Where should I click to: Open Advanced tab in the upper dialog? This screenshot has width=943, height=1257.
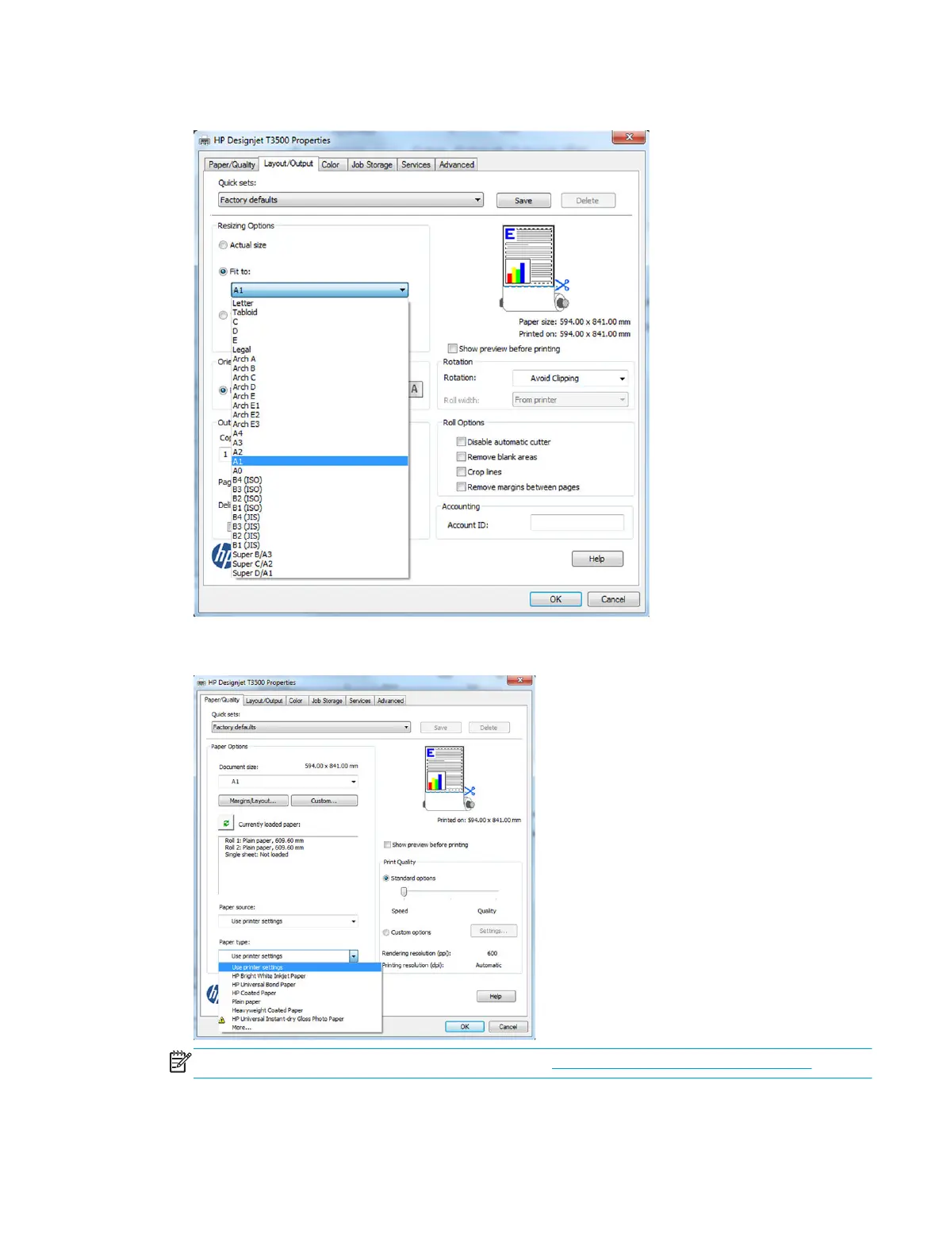(x=457, y=165)
